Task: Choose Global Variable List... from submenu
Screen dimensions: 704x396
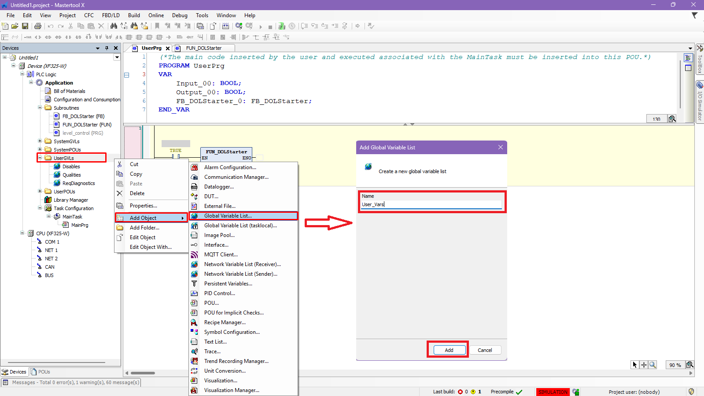Action: 228,216
